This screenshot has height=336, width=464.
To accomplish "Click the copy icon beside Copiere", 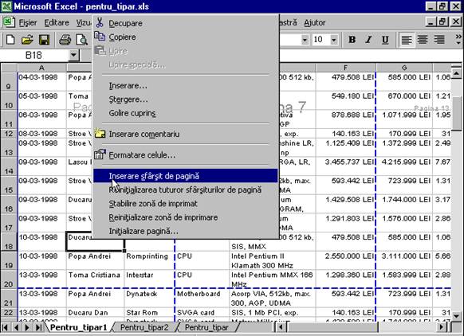I will click(100, 36).
